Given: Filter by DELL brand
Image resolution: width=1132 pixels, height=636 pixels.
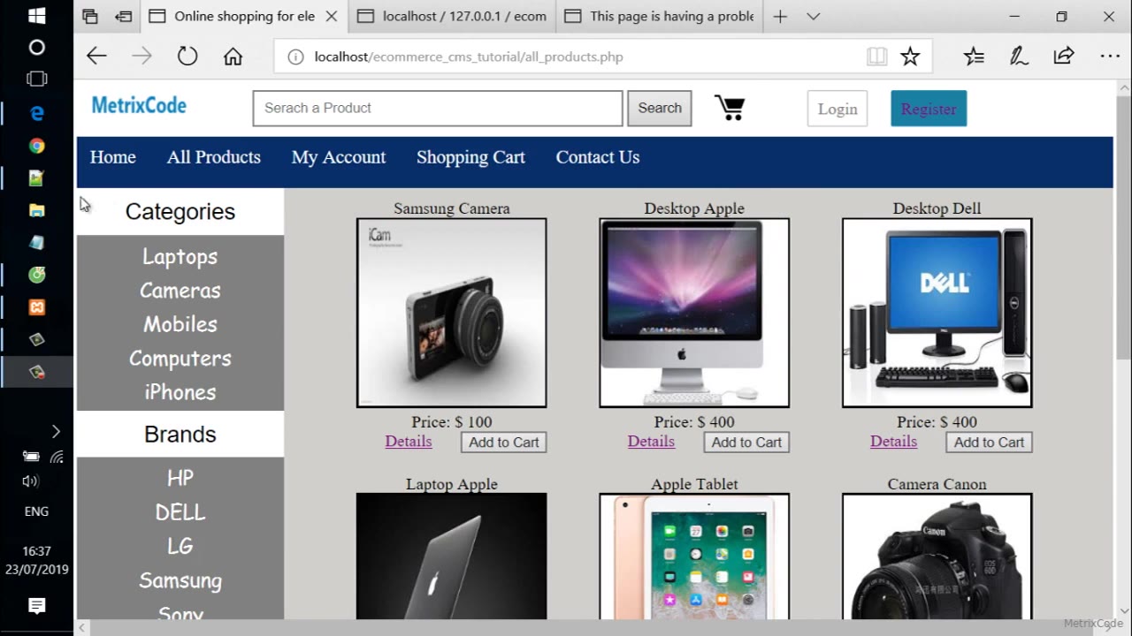Looking at the screenshot, I should point(180,512).
